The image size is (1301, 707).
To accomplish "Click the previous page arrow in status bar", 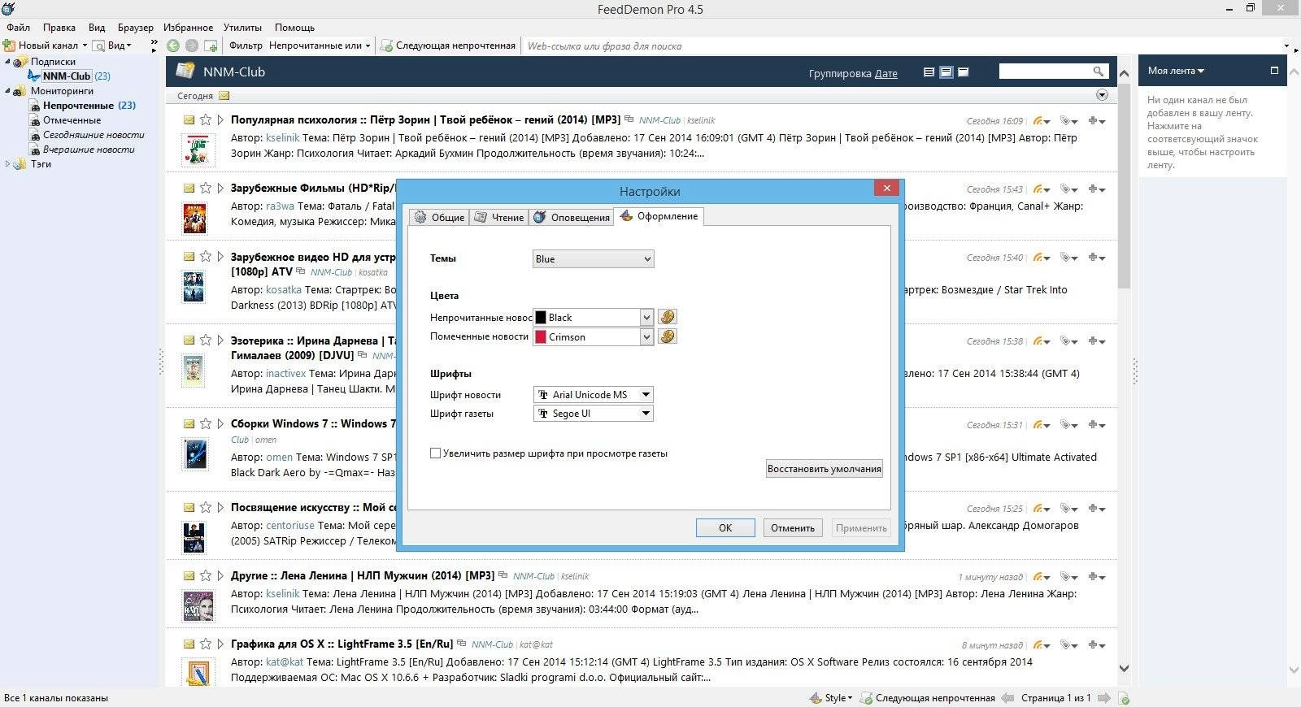I will click(1007, 698).
